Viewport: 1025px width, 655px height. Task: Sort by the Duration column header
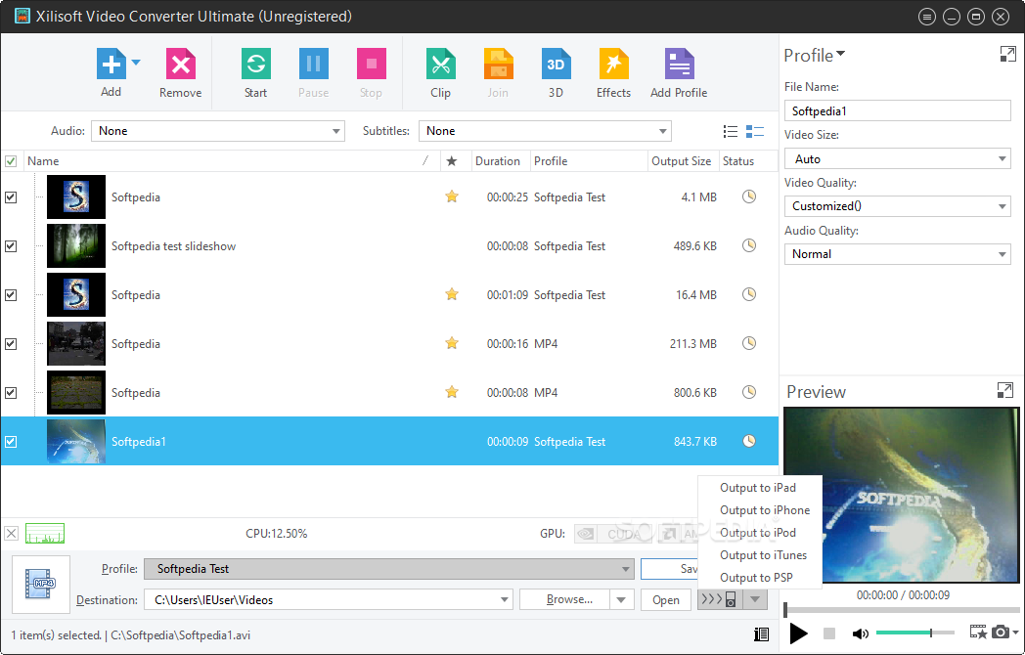[x=498, y=160]
